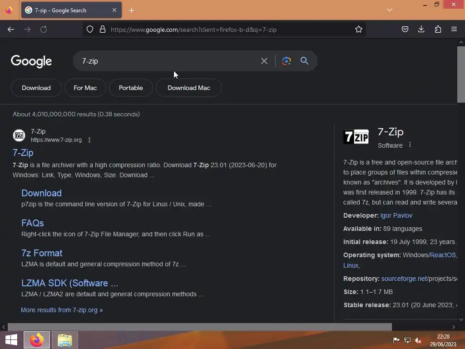Click the forward navigation arrow
Viewport: 465px width, 349px height.
[x=27, y=30]
